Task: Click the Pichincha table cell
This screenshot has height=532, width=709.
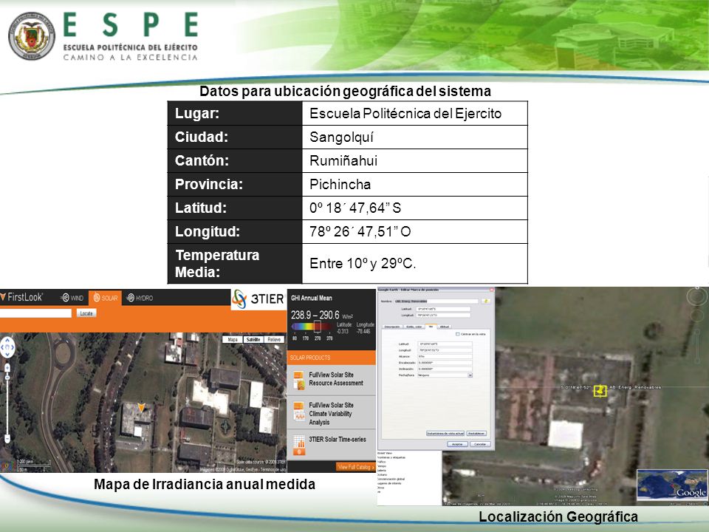Action: (x=414, y=184)
